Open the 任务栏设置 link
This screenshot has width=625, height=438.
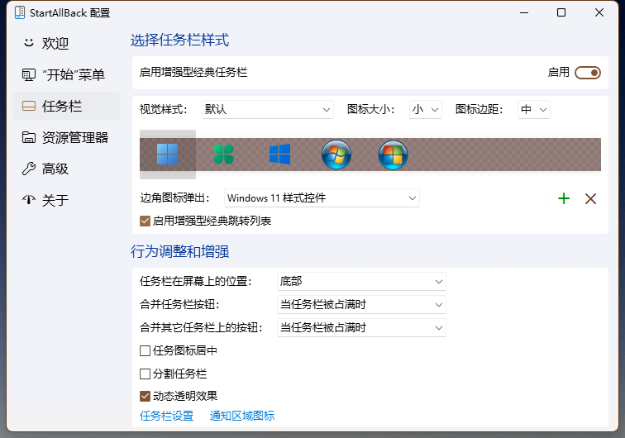point(167,416)
